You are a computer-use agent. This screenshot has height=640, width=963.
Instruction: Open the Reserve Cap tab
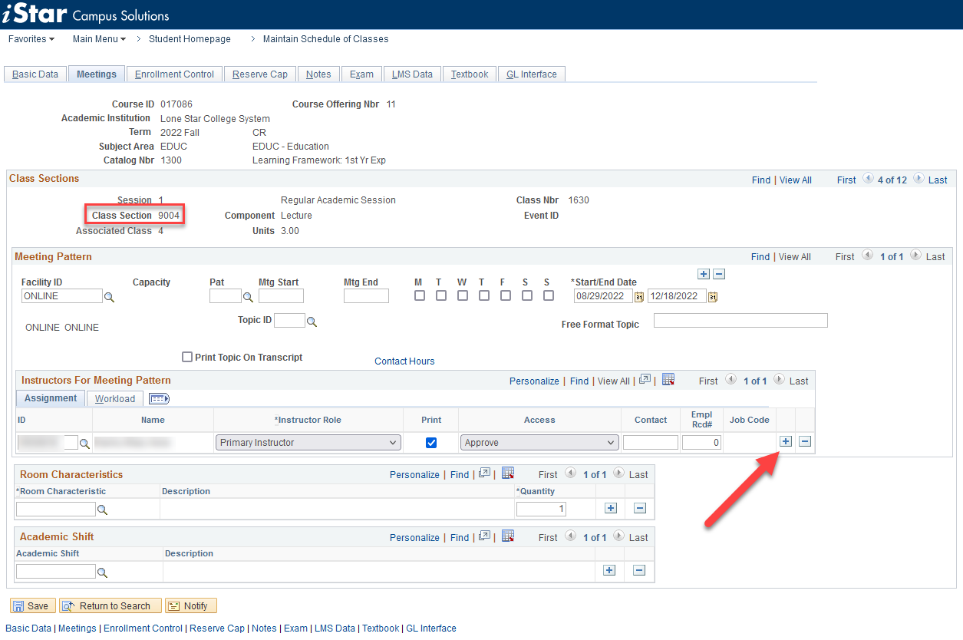click(x=260, y=74)
